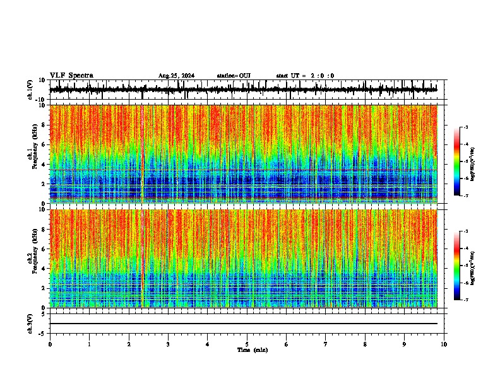The image size is (500, 386).
Task: Click the ch.2 "Frequency (kHz)" axis label
Action: tap(35, 251)
